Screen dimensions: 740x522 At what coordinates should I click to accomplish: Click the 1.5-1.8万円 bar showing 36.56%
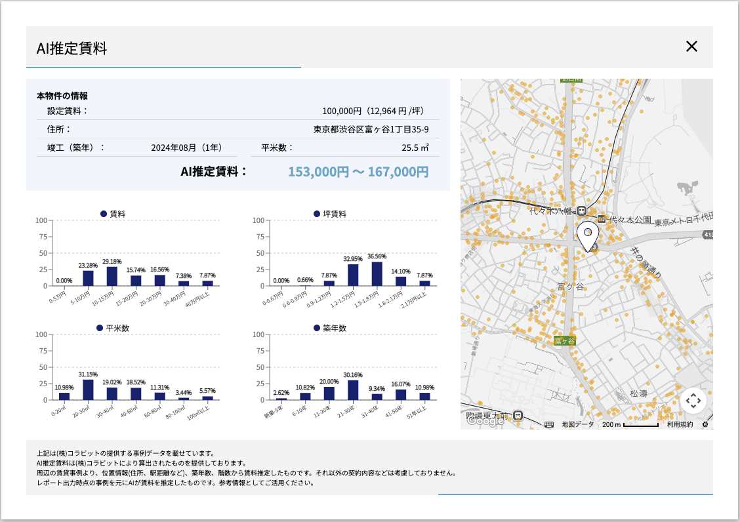(x=377, y=273)
